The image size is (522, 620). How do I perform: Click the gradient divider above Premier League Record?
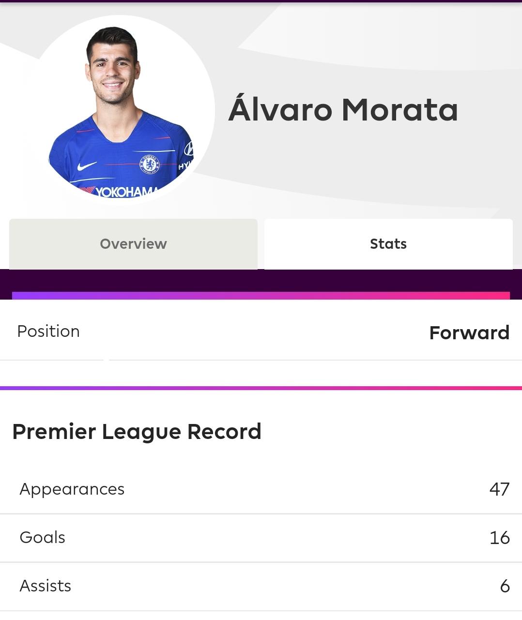pyautogui.click(x=261, y=388)
